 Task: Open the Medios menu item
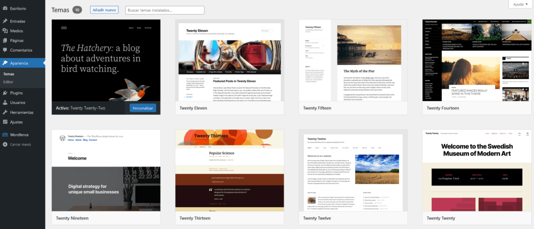[x=22, y=31]
